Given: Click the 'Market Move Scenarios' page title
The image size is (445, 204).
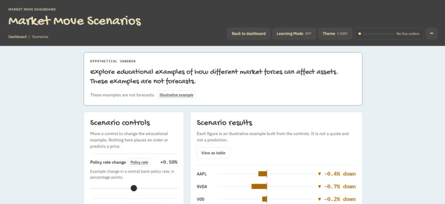Looking at the screenshot, I should 75,21.
